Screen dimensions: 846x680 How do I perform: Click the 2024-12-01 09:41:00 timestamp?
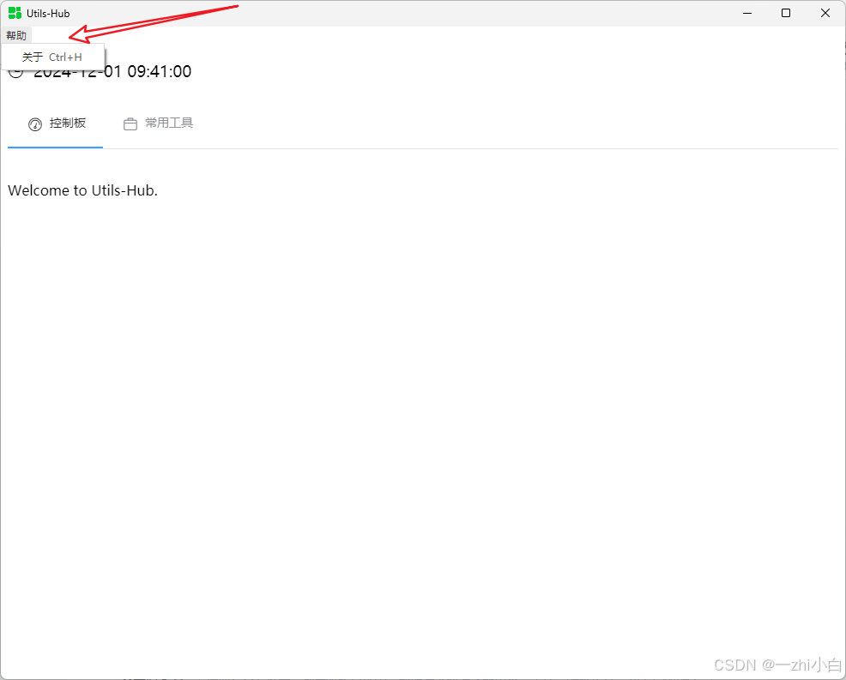click(112, 72)
